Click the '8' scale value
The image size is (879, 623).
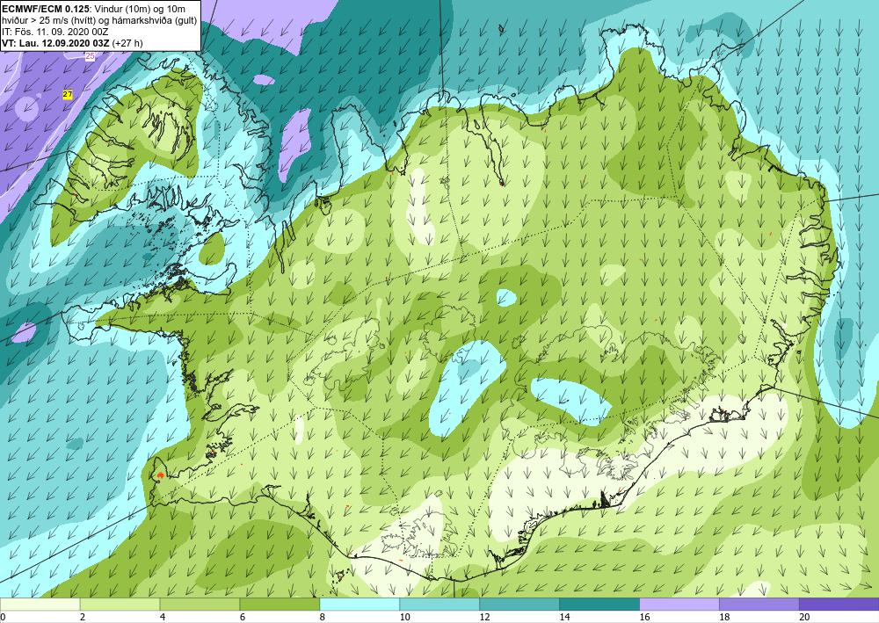tap(323, 617)
